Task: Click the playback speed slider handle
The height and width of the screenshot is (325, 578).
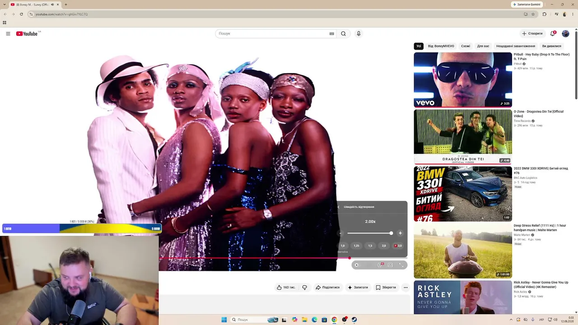Action: click(x=391, y=233)
